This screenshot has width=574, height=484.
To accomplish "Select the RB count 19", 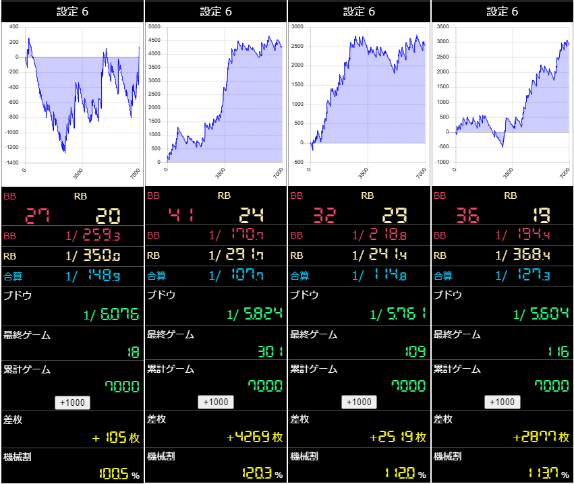I will pyautogui.click(x=542, y=215).
